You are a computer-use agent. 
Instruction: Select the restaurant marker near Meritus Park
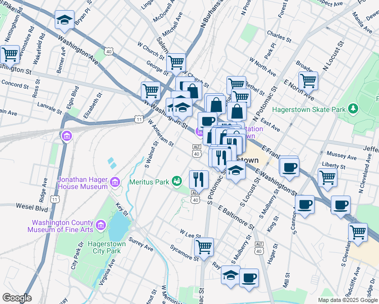[x=199, y=181]
